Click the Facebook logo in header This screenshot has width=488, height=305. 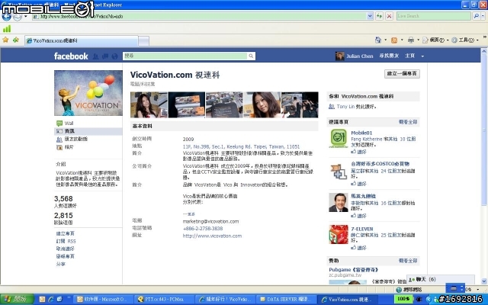pos(71,56)
